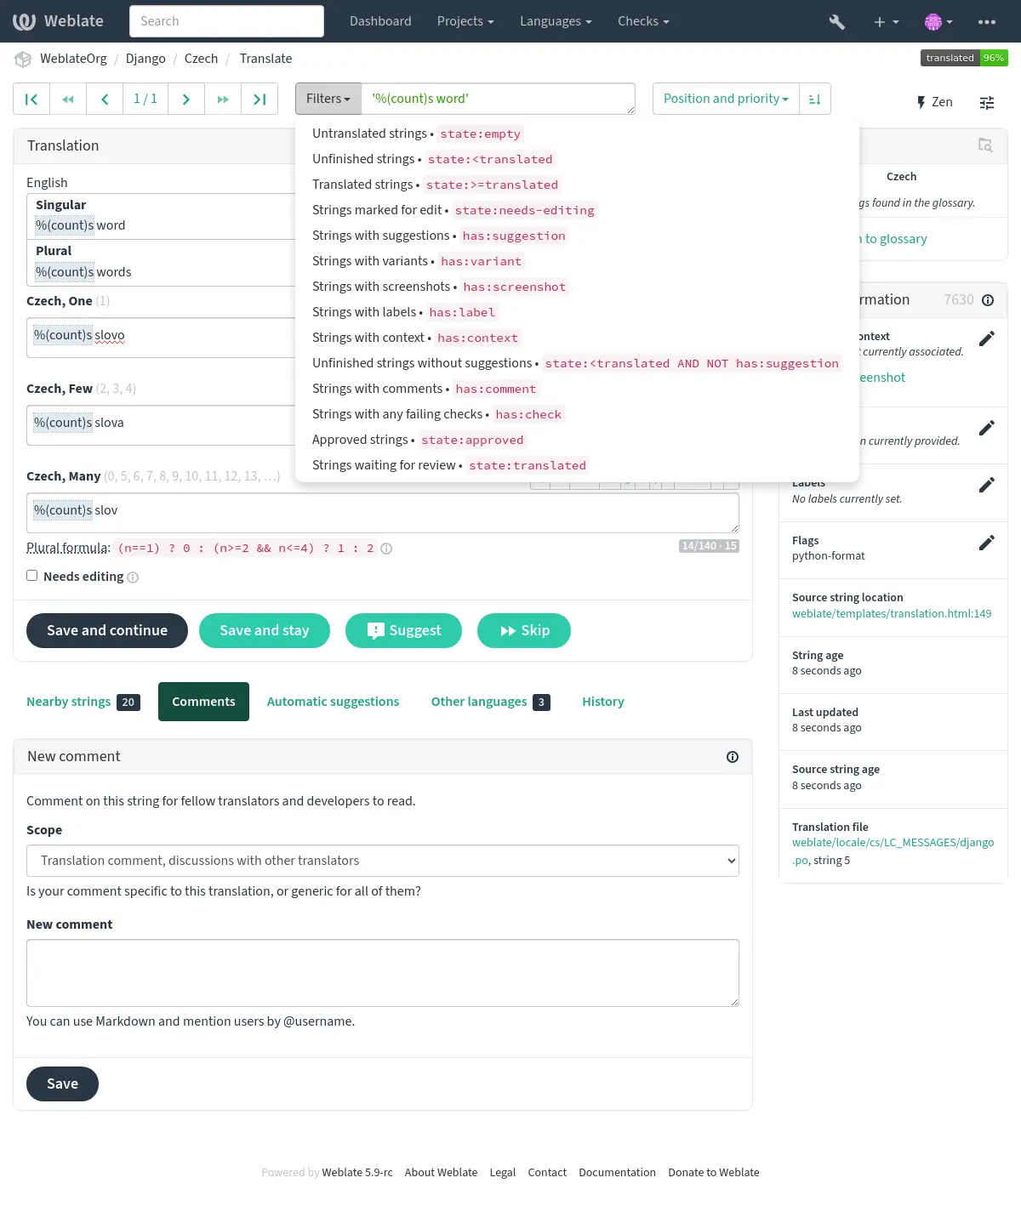The image size is (1021, 1223).
Task: Open the translation.html:149 source location link
Action: 892,613
